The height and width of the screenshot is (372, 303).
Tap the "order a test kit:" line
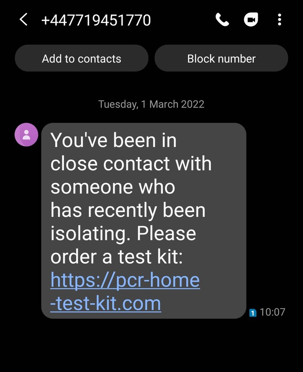[117, 257]
